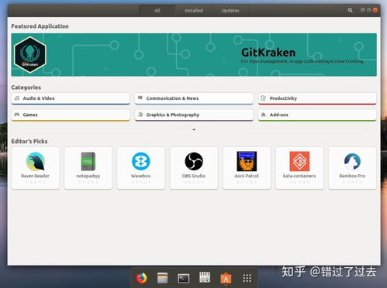Select the Wavebox name label
This screenshot has width=387, height=288.
coord(141,176)
